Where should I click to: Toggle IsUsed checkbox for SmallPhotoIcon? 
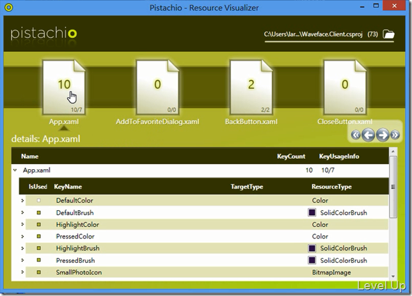pos(38,272)
